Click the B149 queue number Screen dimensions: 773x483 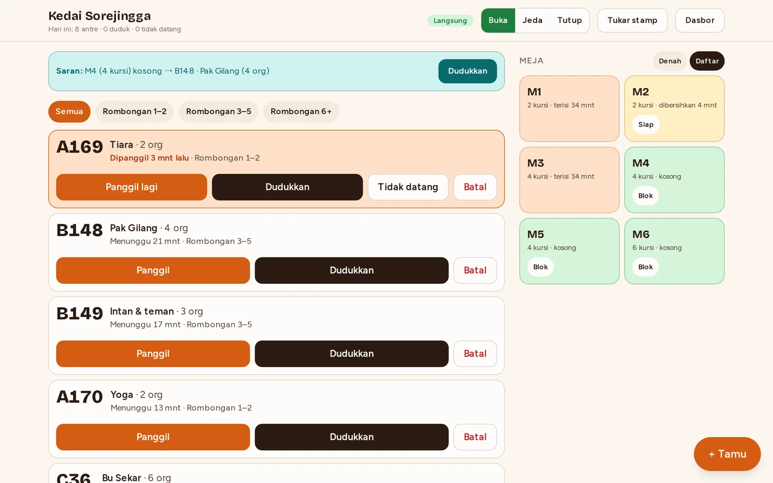point(80,313)
